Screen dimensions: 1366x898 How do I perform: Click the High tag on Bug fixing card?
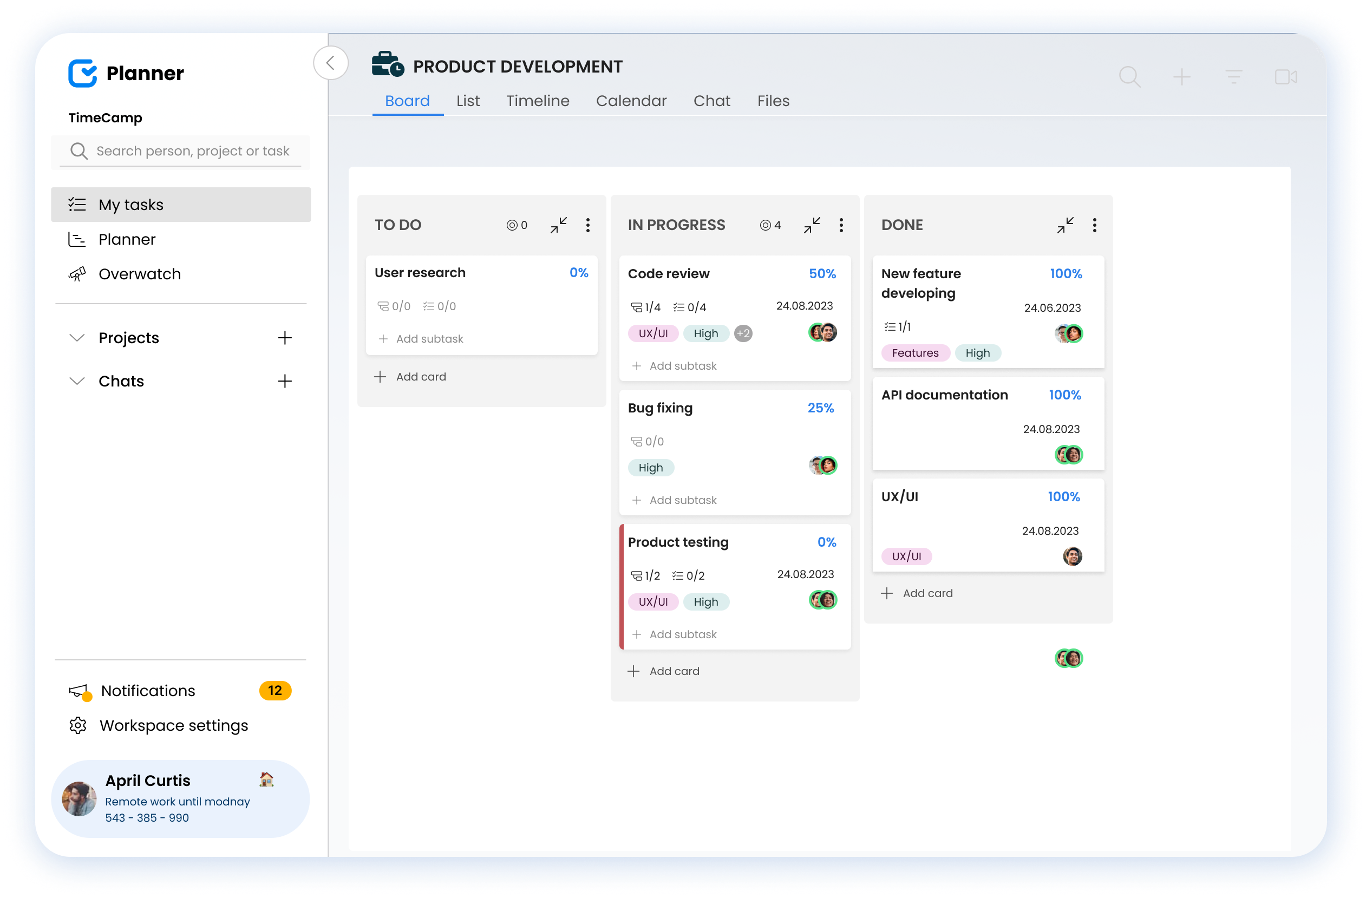point(650,468)
